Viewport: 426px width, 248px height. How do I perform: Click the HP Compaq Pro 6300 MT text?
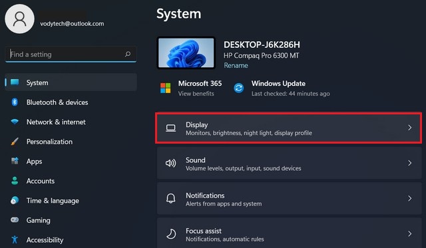pyautogui.click(x=262, y=56)
